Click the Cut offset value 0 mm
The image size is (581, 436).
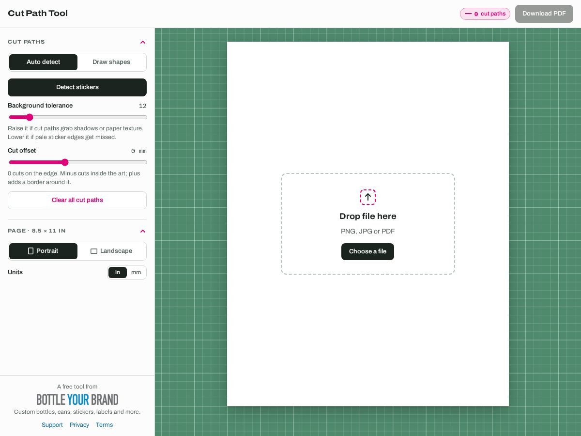coord(139,151)
